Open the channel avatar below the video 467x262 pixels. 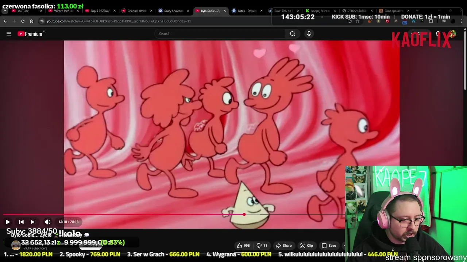[16, 245]
